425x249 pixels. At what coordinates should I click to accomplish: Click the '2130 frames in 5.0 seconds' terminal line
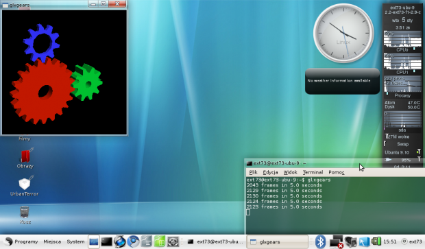[284, 196]
